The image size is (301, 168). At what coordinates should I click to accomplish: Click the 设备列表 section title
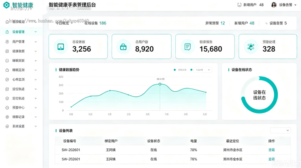click(66, 130)
